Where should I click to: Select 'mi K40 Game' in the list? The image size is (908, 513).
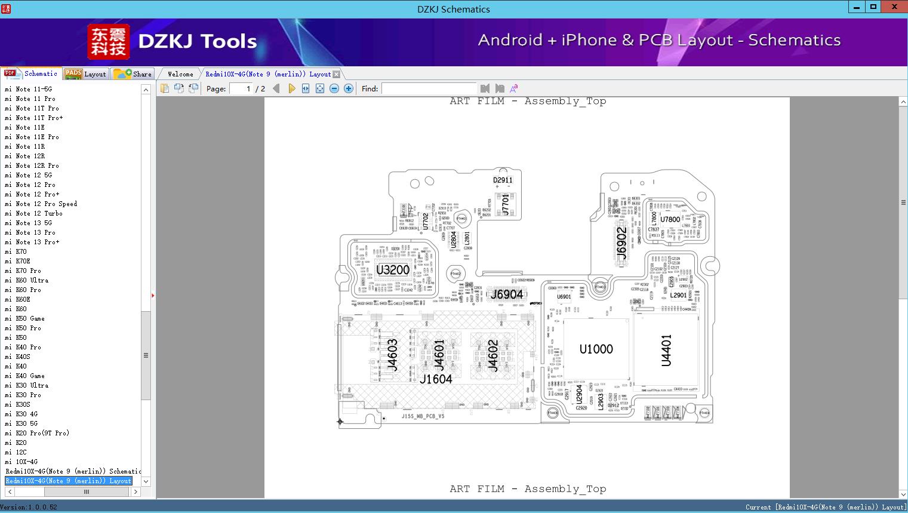click(x=24, y=376)
